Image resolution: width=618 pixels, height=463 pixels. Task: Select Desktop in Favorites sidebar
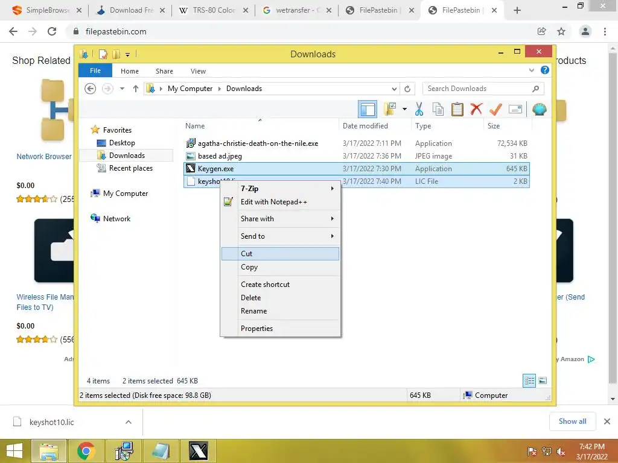click(x=122, y=143)
